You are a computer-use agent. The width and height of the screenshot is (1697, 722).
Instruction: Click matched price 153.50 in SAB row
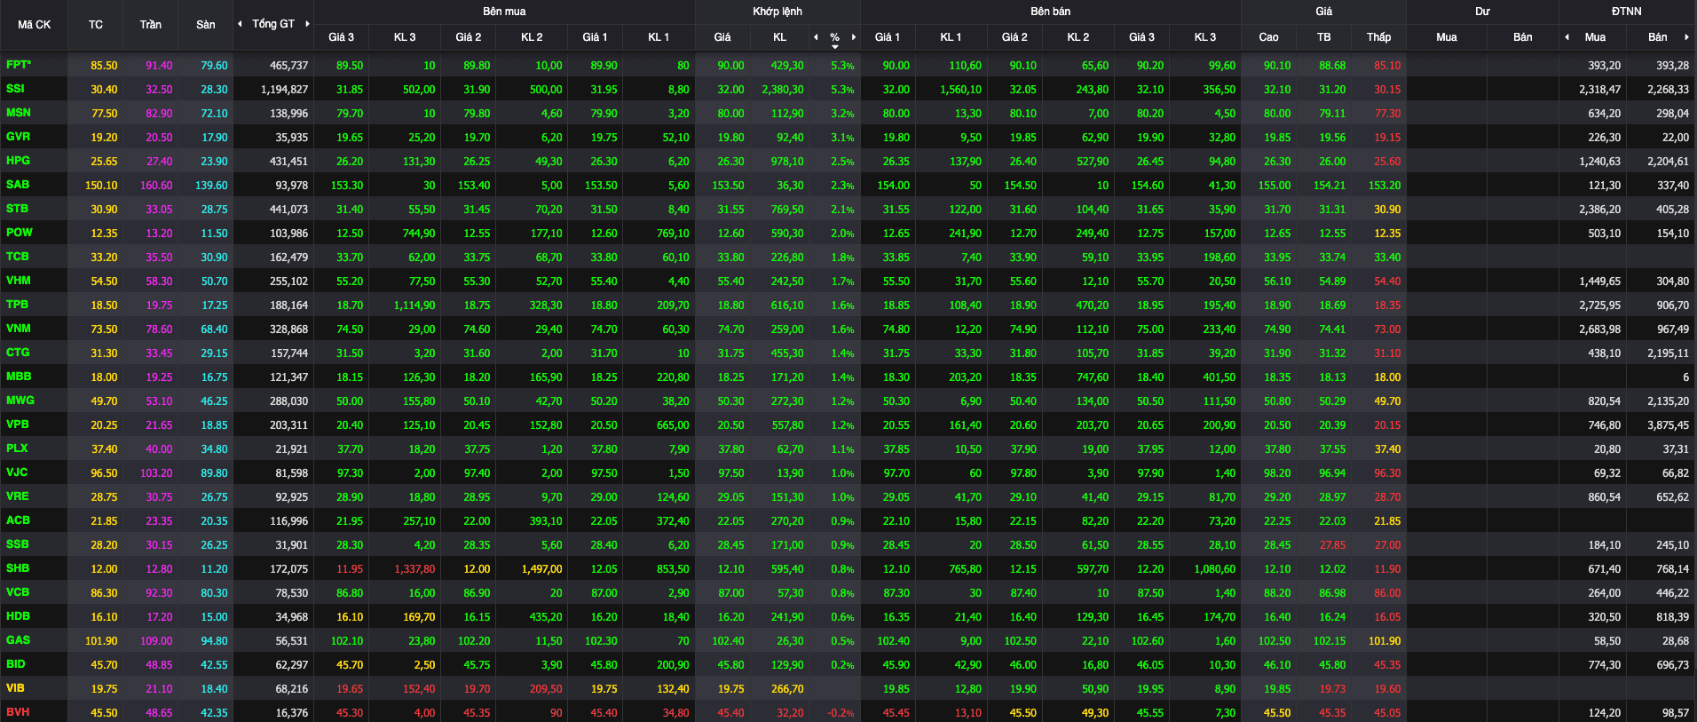pos(728,186)
